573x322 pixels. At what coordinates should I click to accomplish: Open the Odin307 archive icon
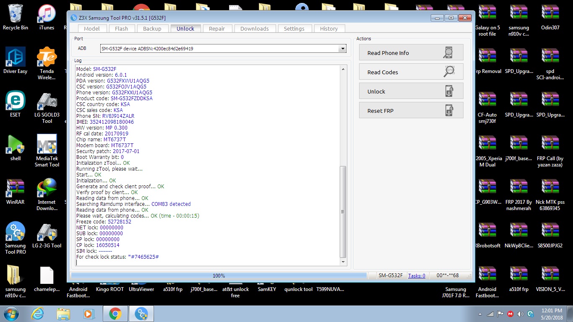tap(550, 17)
